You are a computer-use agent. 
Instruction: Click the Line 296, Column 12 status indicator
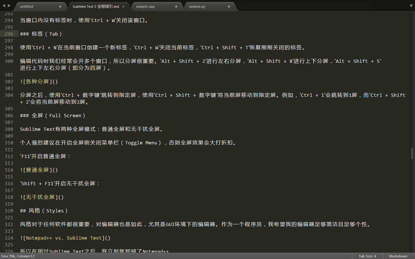click(x=18, y=256)
